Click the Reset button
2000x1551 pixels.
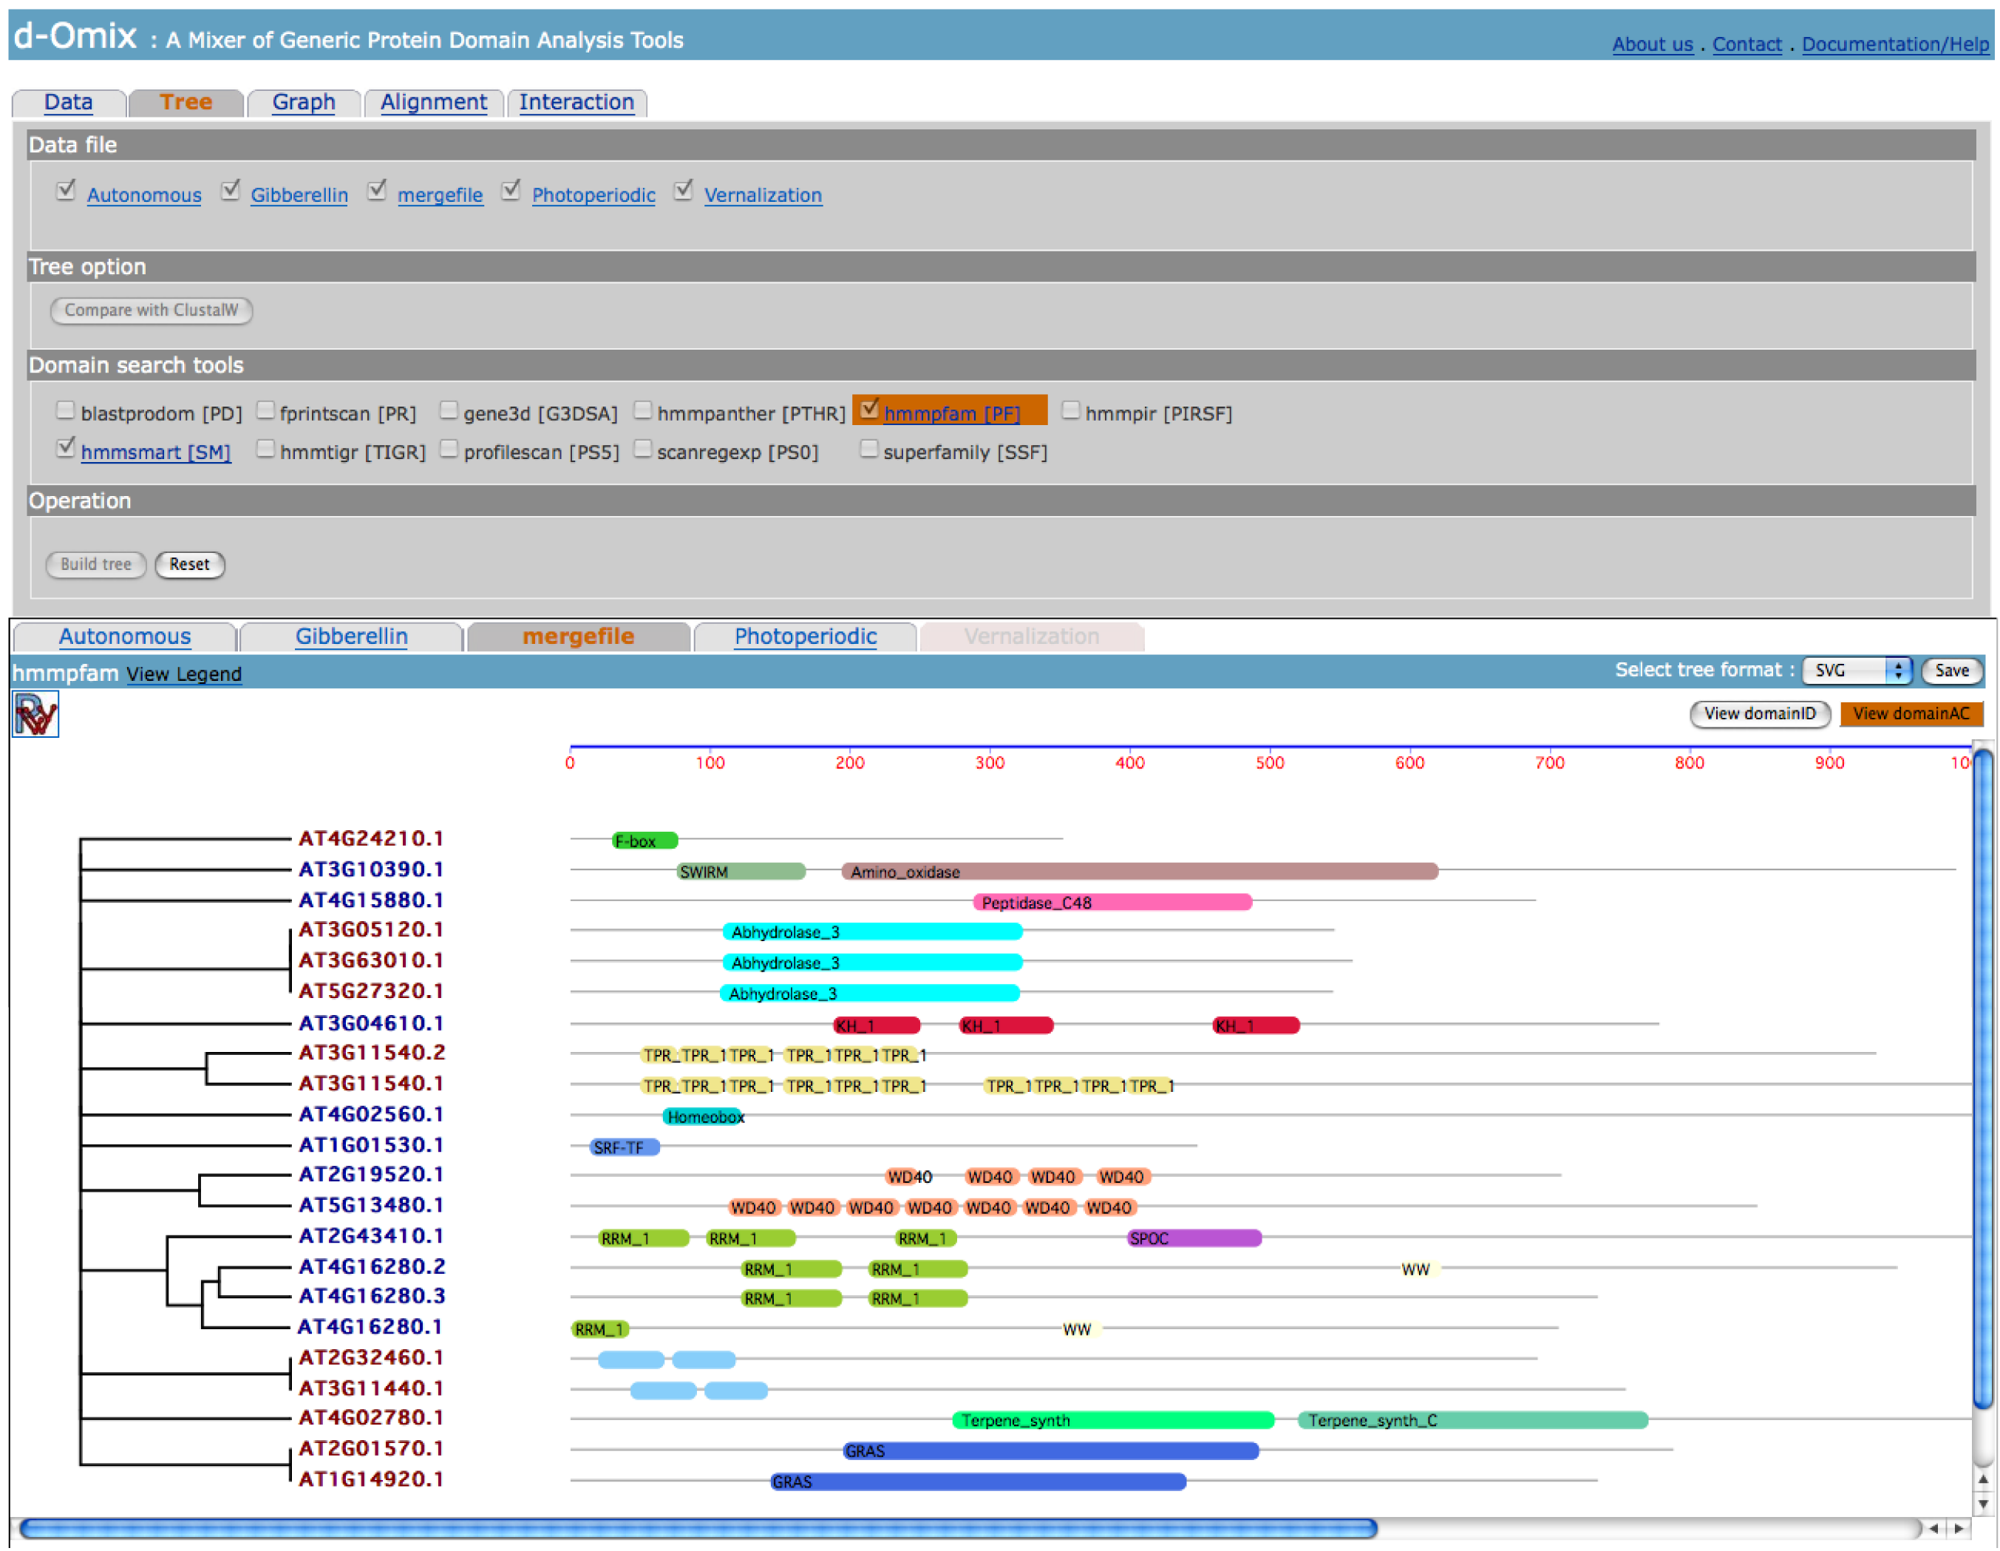[x=189, y=564]
